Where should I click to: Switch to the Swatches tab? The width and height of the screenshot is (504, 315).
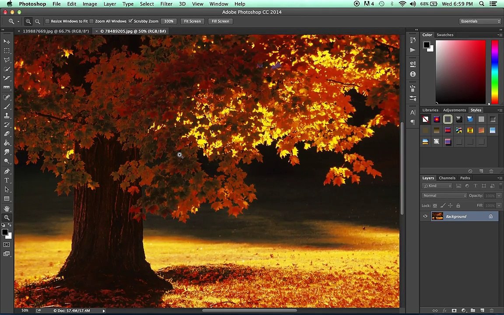(445, 35)
